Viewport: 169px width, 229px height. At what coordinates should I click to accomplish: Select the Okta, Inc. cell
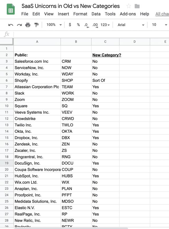click(37, 131)
